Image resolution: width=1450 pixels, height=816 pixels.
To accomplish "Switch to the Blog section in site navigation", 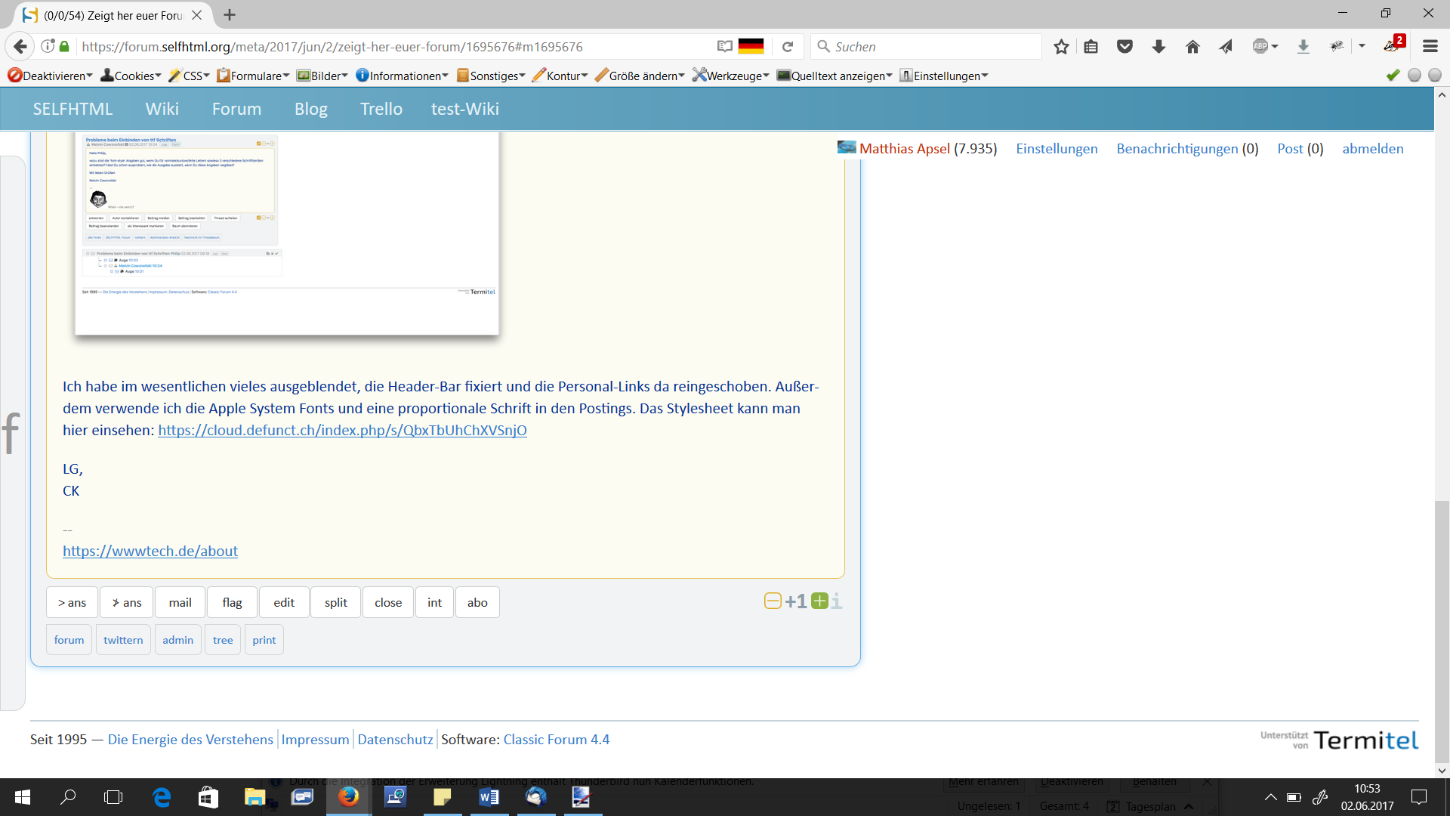I will (310, 109).
